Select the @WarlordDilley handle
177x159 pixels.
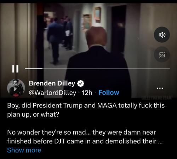(52, 93)
